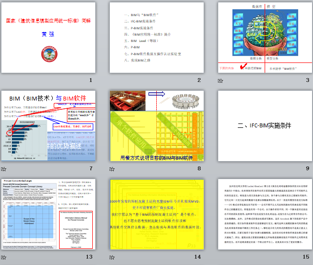Image resolution: width=313 pixels, height=265 pixels.
Task: Select the BIM技术与BIM软件 slide 7
Action: coord(48,126)
